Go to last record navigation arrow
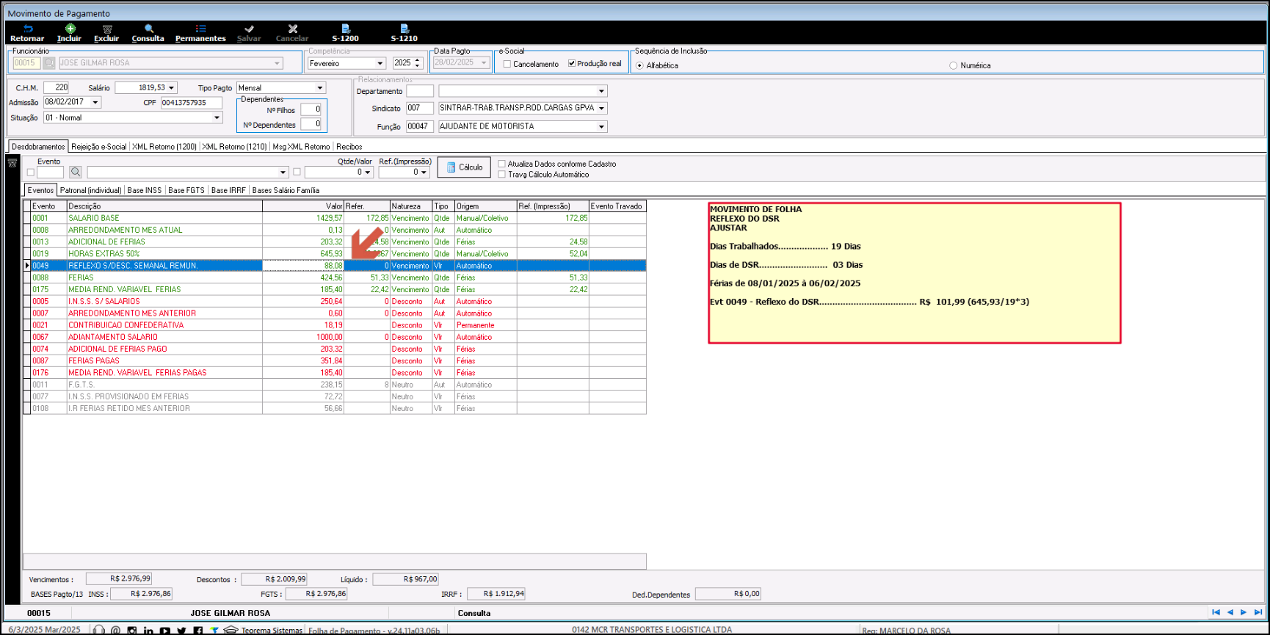This screenshot has height=635, width=1270. click(1258, 612)
